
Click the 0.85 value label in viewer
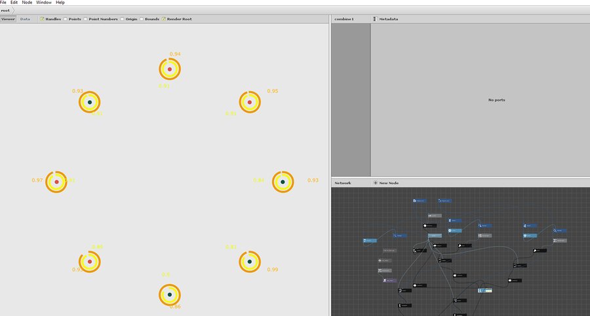click(97, 247)
